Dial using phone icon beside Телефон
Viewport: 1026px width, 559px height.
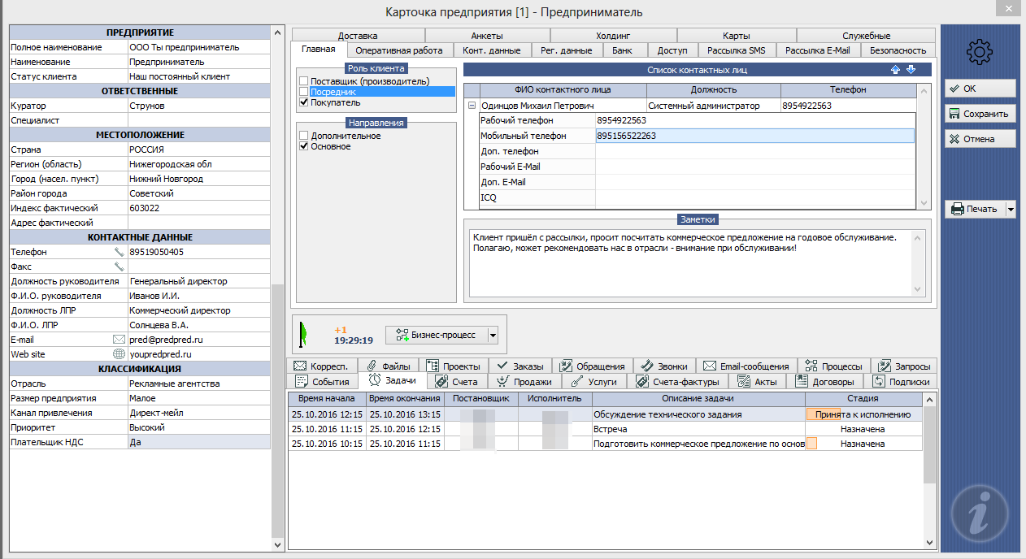point(119,252)
